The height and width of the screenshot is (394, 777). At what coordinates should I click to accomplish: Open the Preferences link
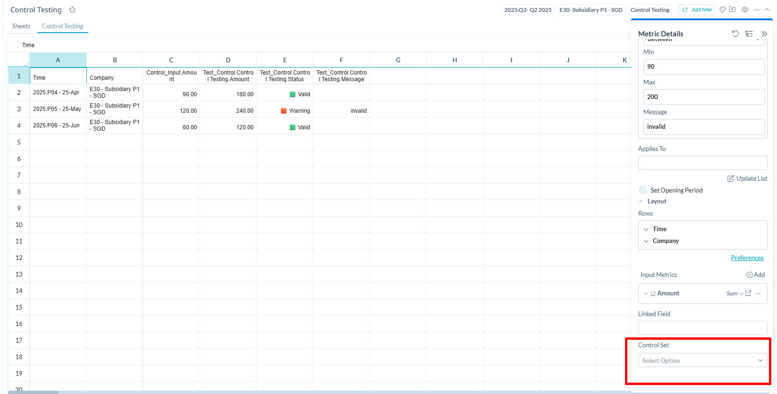coord(747,258)
